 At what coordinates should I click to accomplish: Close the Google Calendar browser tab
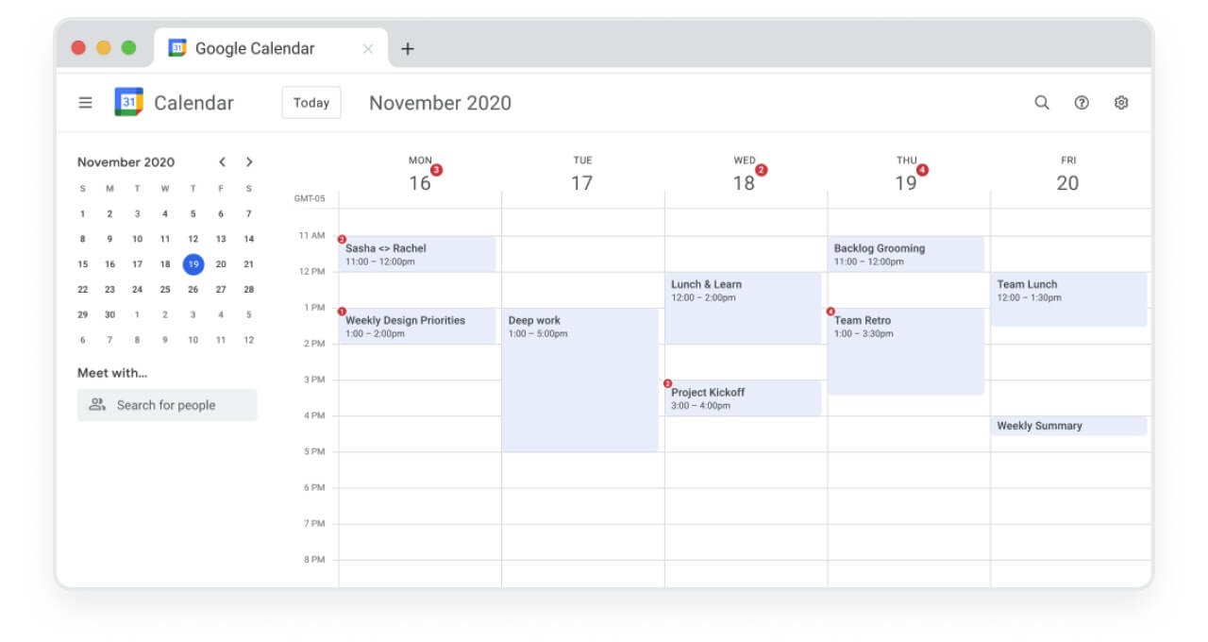pyautogui.click(x=368, y=49)
